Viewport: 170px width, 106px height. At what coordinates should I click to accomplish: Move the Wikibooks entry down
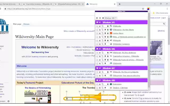108,26
